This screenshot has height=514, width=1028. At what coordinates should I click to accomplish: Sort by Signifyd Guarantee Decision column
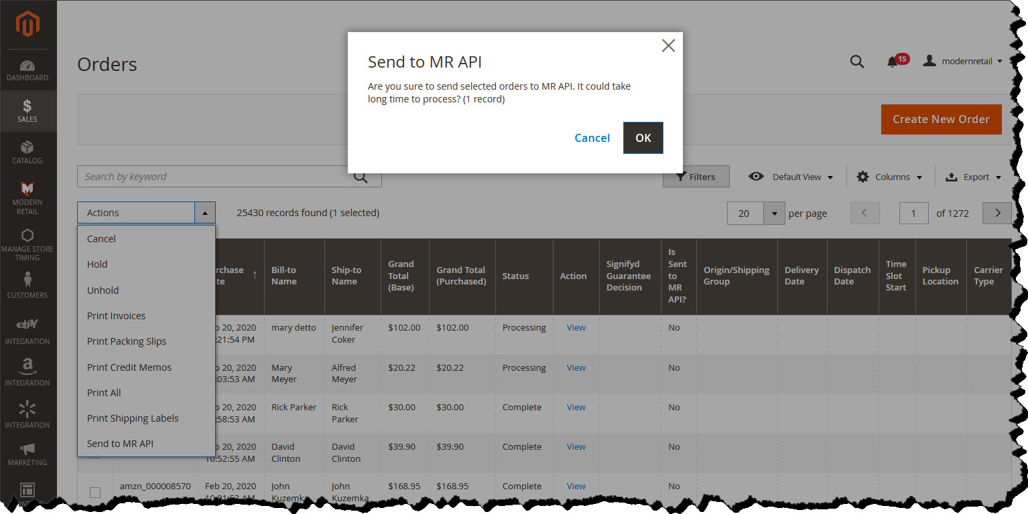(x=630, y=276)
